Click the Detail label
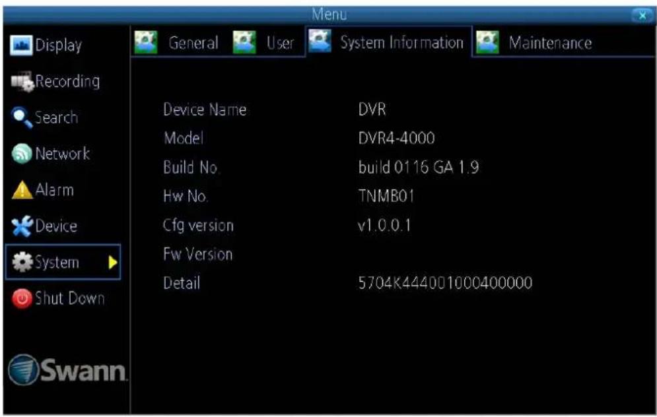Screen dimensions: 657x417 [182, 283]
